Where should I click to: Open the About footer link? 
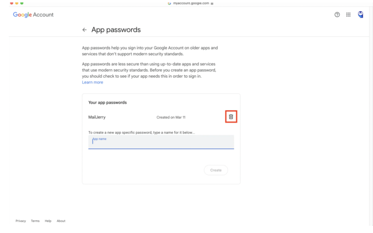coord(61,221)
